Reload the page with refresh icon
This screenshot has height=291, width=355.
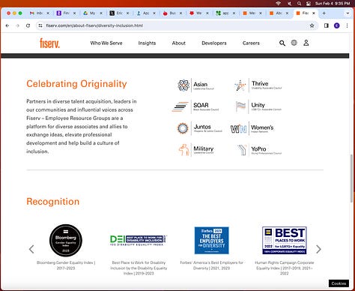click(x=28, y=25)
